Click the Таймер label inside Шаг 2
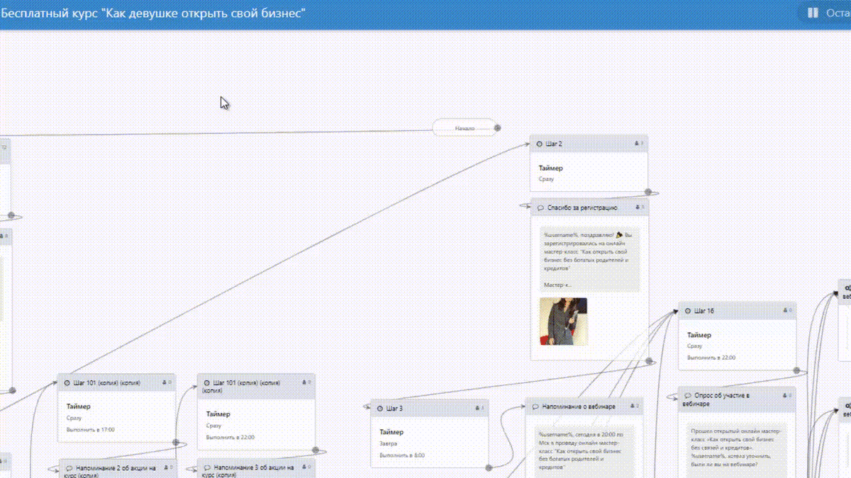851x478 pixels. [550, 169]
